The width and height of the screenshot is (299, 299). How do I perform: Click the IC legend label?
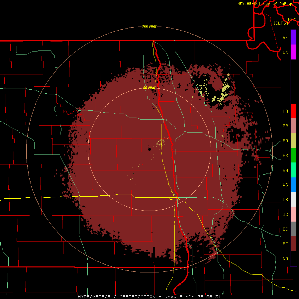[x=285, y=215]
